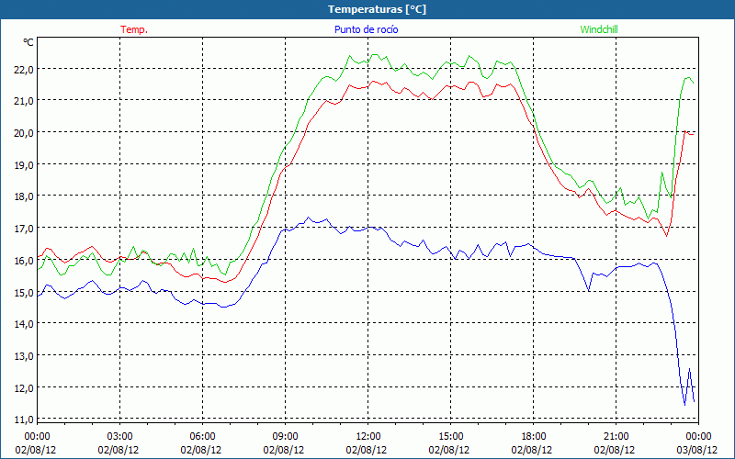The width and height of the screenshot is (735, 459).
Task: Click the 15:00 time axis label
Action: click(x=450, y=437)
